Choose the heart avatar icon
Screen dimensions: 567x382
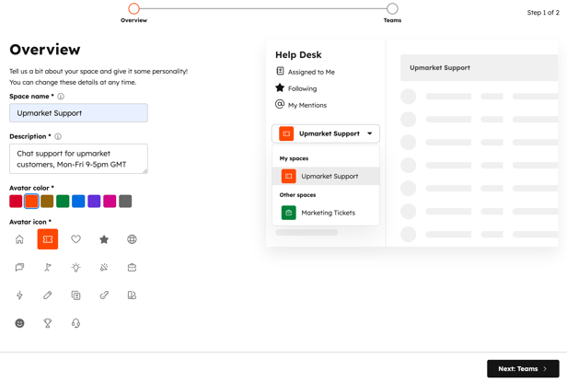point(75,239)
